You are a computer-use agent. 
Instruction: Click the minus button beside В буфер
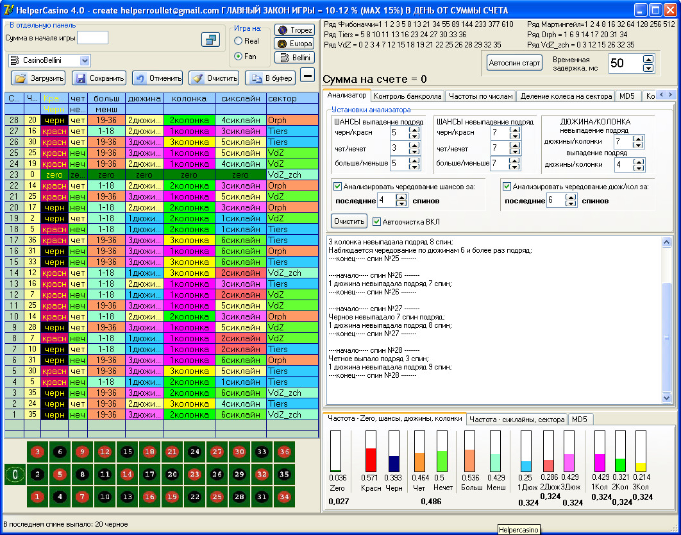click(x=308, y=76)
